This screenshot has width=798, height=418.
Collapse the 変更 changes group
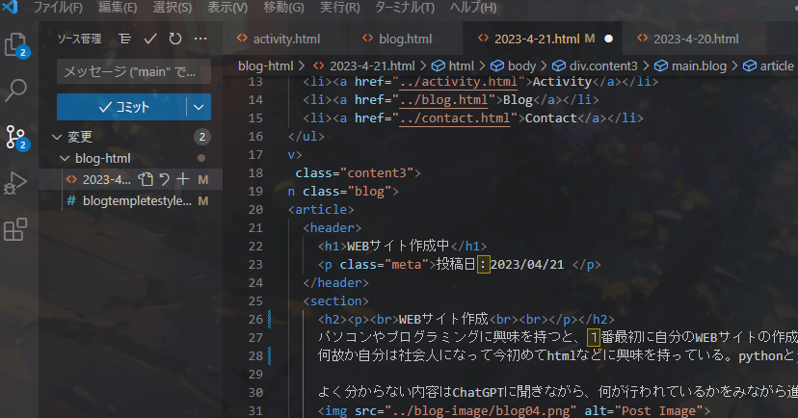point(57,137)
